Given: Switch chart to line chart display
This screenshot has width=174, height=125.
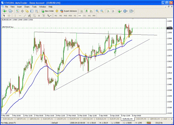Looking at the screenshot, I should coord(91,11).
